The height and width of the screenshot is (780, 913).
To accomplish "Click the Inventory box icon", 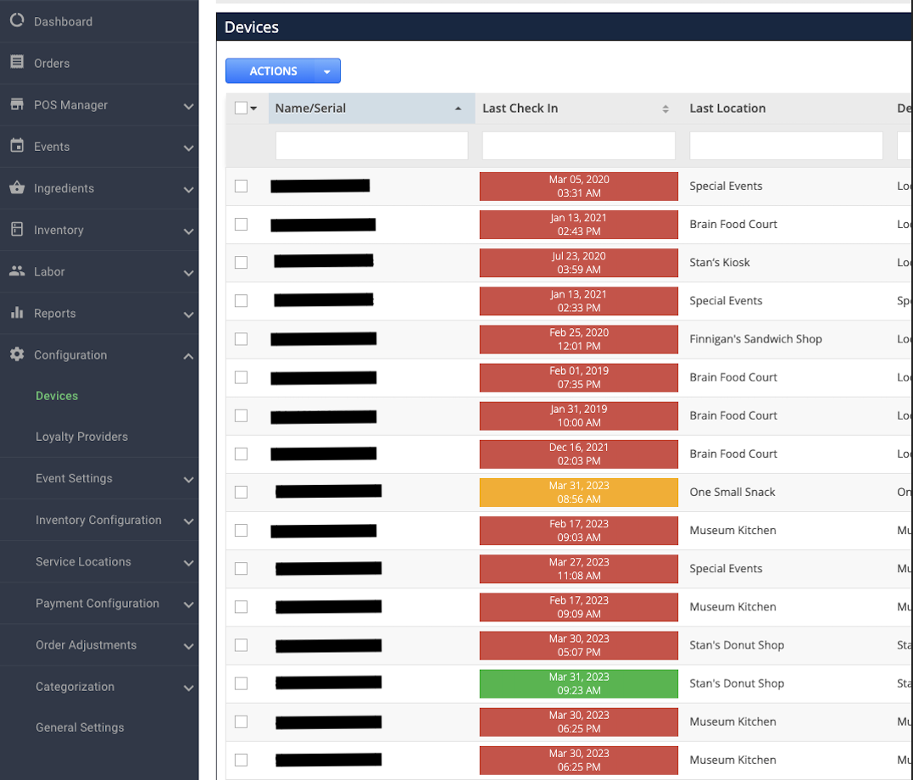I will point(17,229).
